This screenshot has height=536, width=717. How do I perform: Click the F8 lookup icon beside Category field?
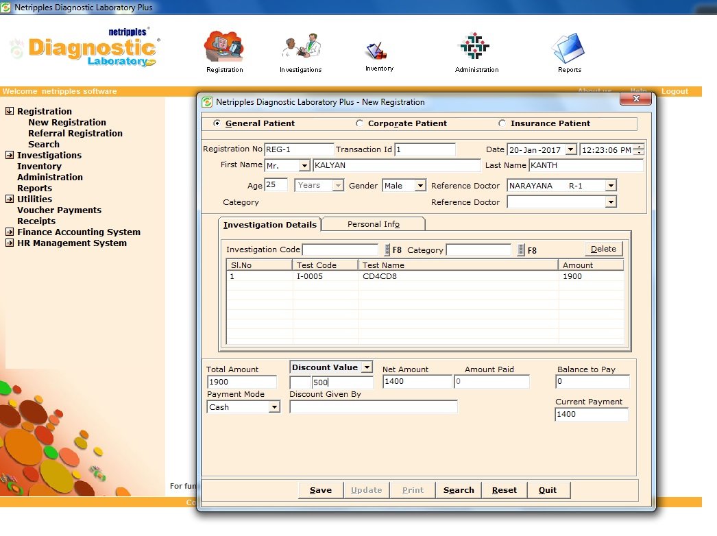pos(521,250)
